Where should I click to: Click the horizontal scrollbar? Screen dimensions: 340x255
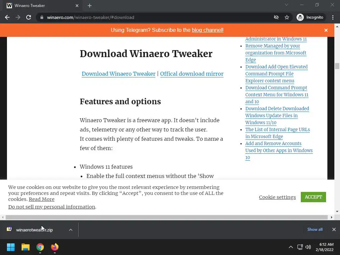click(167, 217)
